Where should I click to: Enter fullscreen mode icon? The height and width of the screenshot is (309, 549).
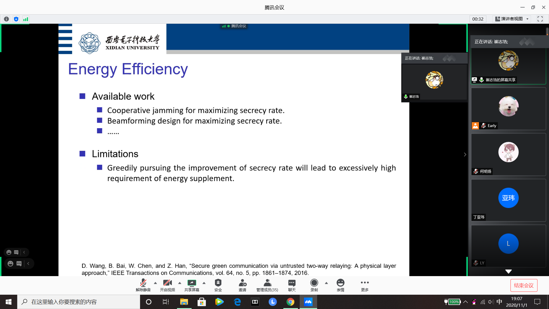point(540,19)
